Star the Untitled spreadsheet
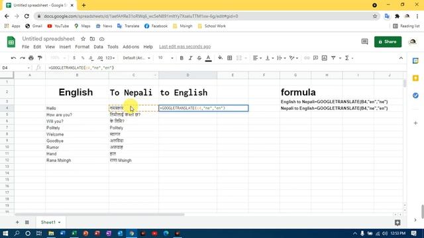 click(83, 39)
